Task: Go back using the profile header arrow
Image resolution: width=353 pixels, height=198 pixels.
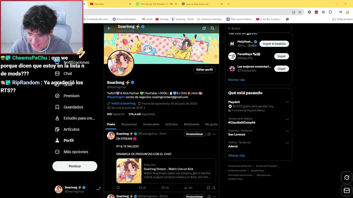Action: pyautogui.click(x=109, y=28)
